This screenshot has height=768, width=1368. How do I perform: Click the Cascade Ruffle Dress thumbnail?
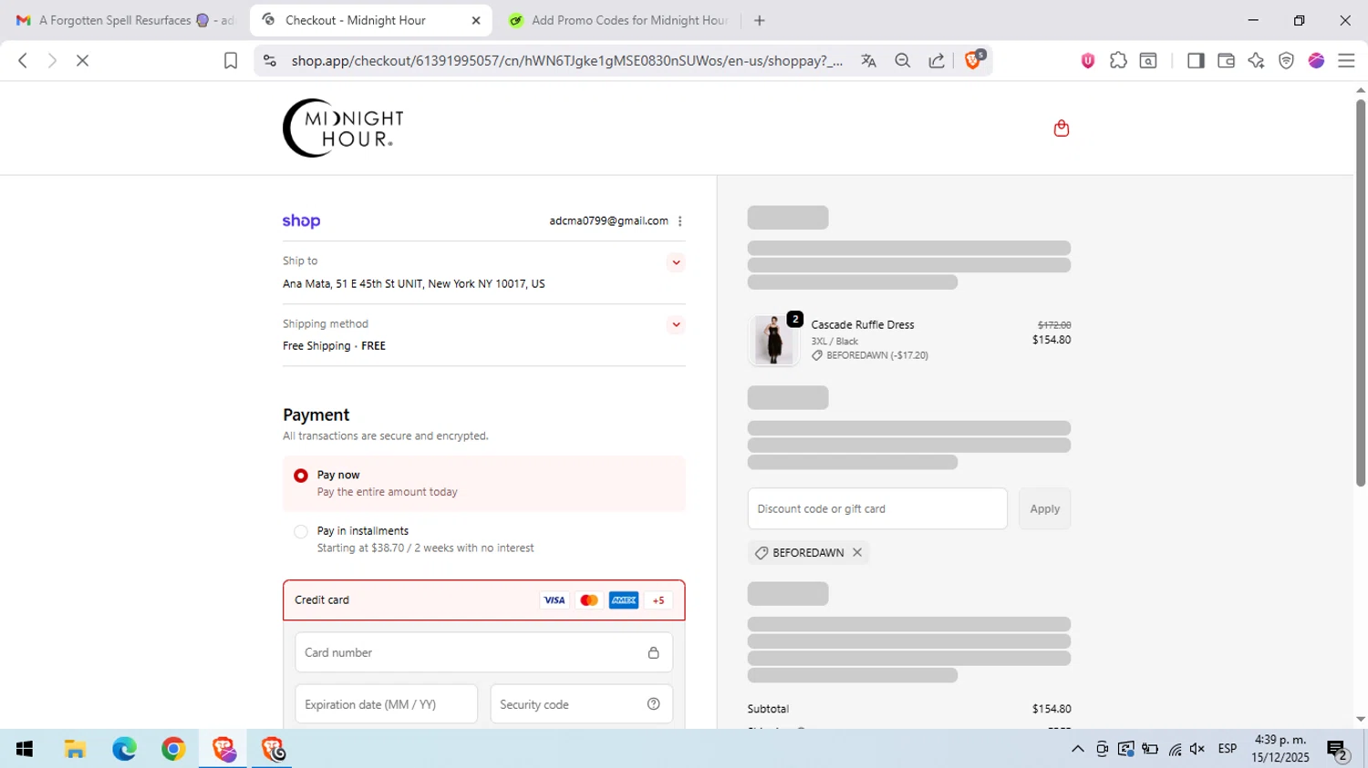tap(773, 340)
